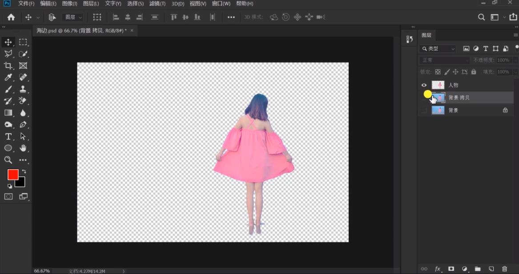Open the blend mode 正常 dropdown
This screenshot has width=519, height=274.
(445, 60)
